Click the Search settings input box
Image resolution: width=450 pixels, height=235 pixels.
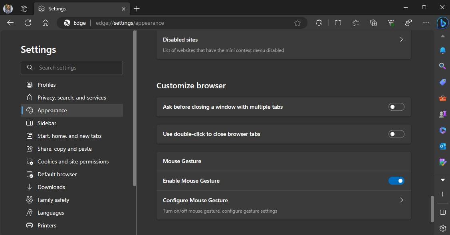72,67
